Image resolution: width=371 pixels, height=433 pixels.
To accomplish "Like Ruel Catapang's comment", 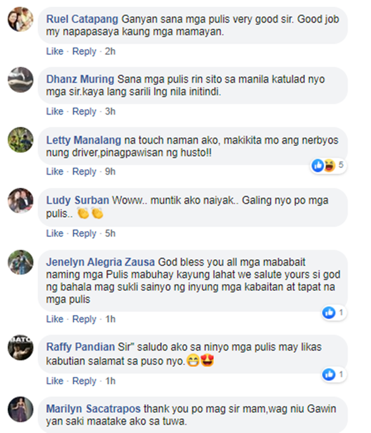I will 54,51.
